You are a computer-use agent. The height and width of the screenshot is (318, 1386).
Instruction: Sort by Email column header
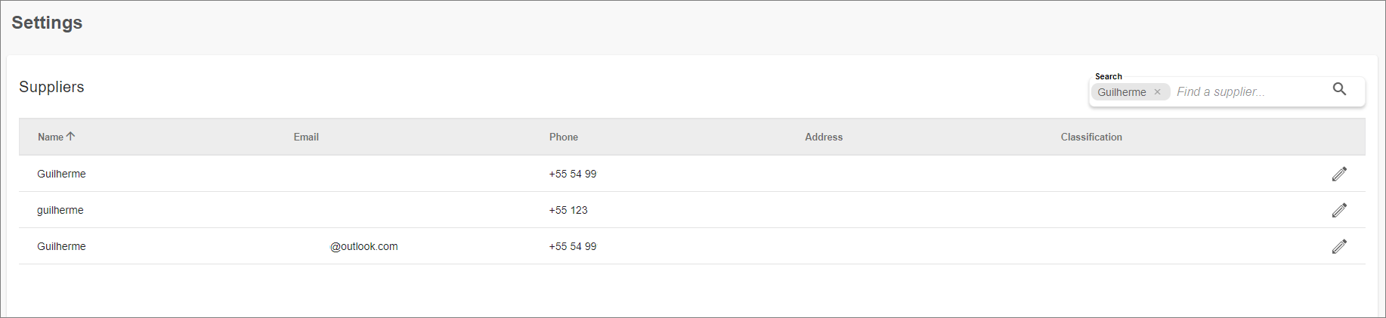306,137
